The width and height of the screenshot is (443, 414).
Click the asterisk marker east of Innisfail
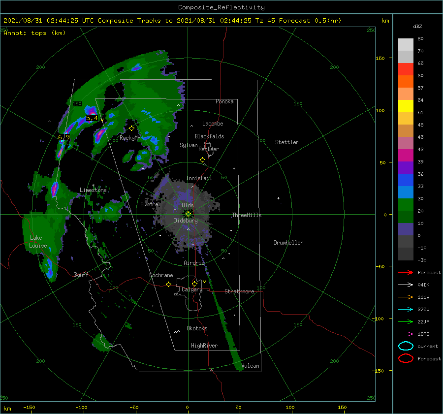coord(234,169)
